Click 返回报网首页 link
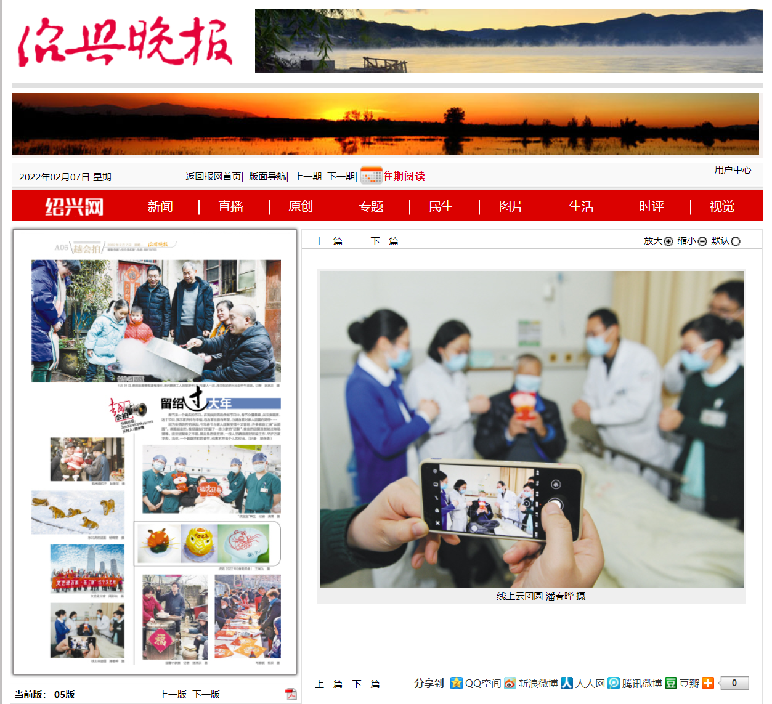 (x=213, y=177)
